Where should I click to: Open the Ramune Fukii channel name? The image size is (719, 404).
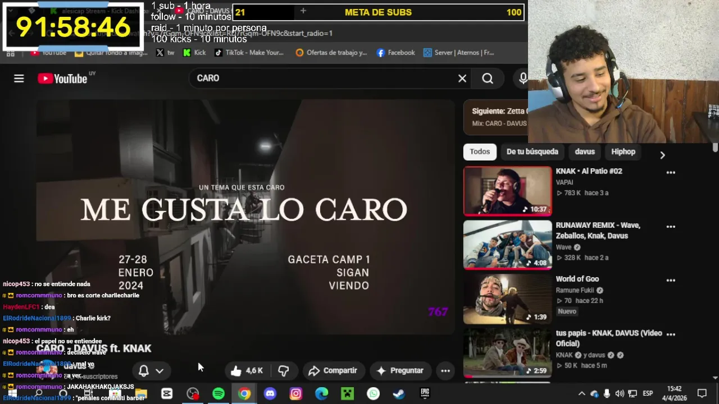click(575, 290)
